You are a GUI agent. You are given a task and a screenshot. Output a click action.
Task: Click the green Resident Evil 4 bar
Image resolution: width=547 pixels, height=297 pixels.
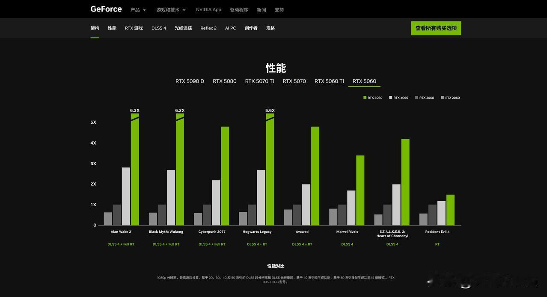coord(450,210)
